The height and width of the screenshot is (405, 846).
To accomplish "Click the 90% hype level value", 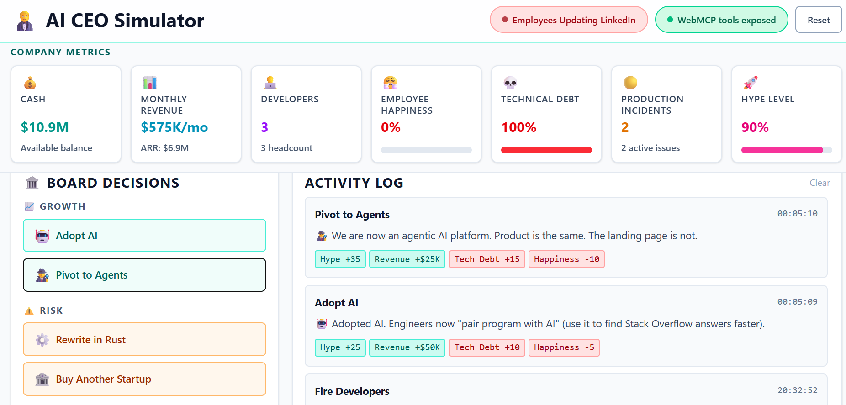I will coord(755,127).
